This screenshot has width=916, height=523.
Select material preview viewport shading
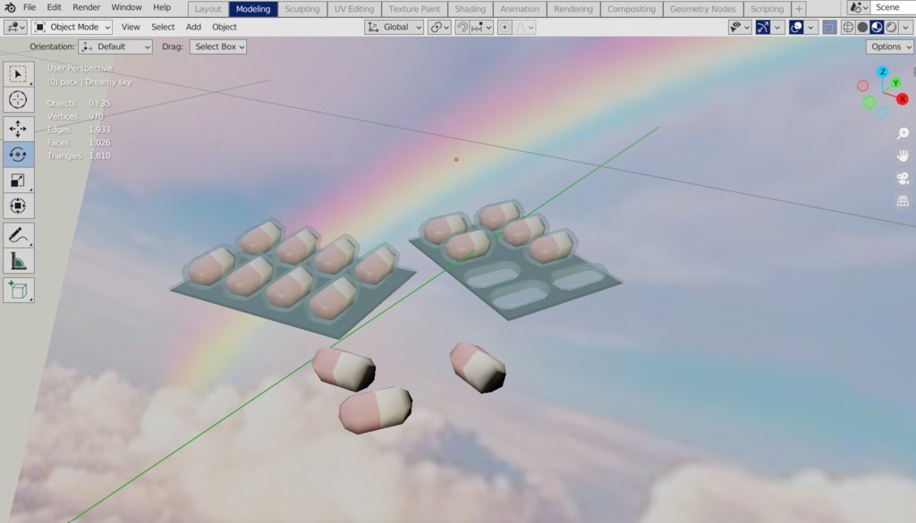(x=877, y=27)
